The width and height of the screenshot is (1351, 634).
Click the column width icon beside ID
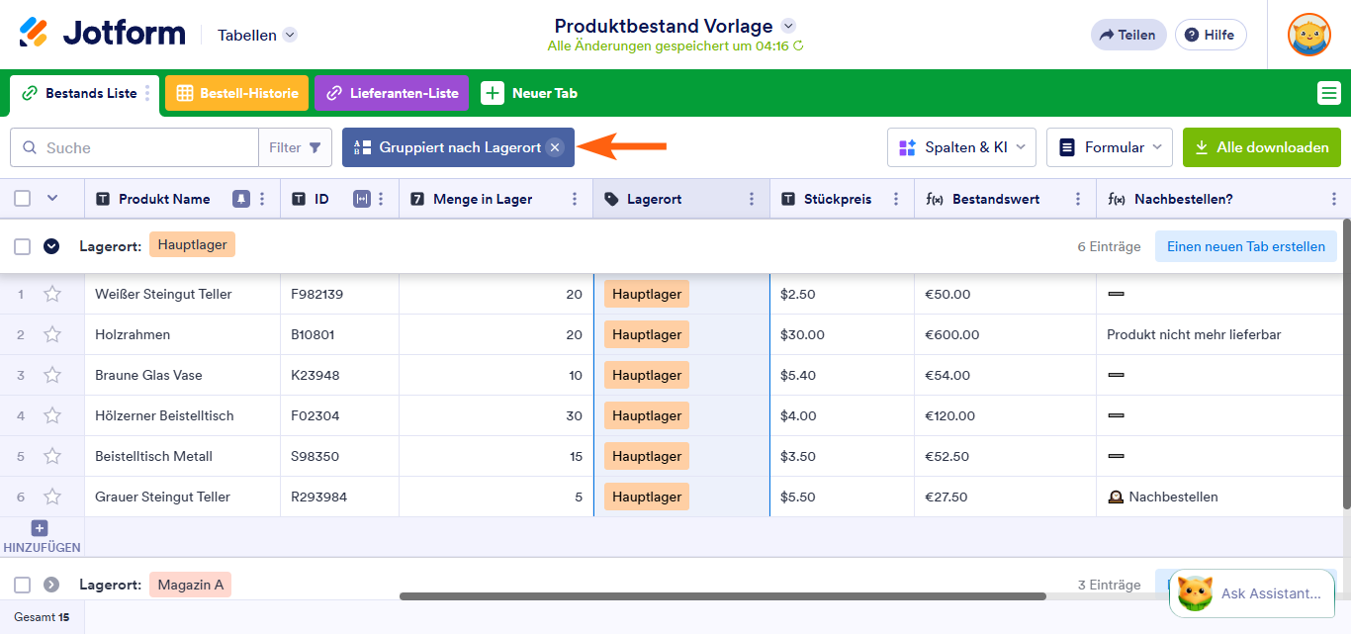361,199
